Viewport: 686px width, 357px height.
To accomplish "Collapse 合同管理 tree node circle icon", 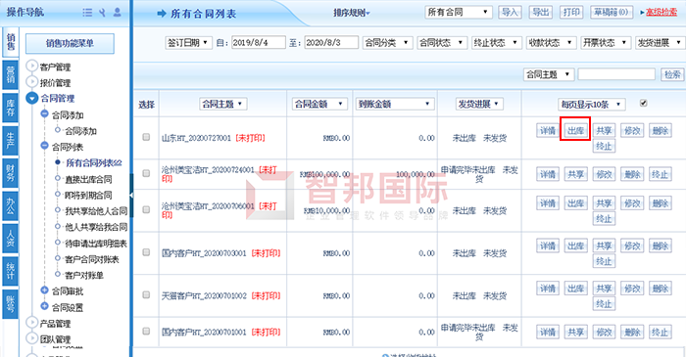I will pyautogui.click(x=31, y=98).
